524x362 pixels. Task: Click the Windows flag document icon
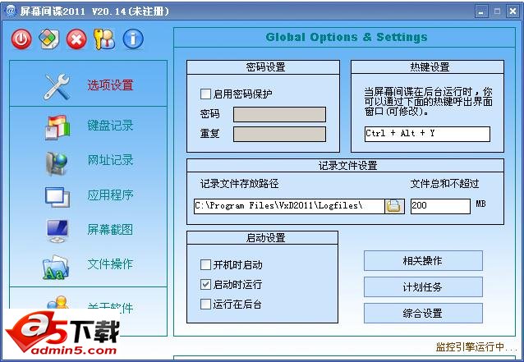[49, 39]
